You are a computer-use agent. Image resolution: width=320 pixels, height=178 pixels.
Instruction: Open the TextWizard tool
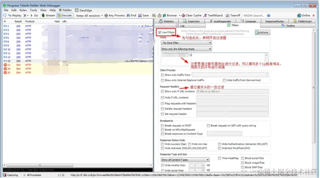213,16
